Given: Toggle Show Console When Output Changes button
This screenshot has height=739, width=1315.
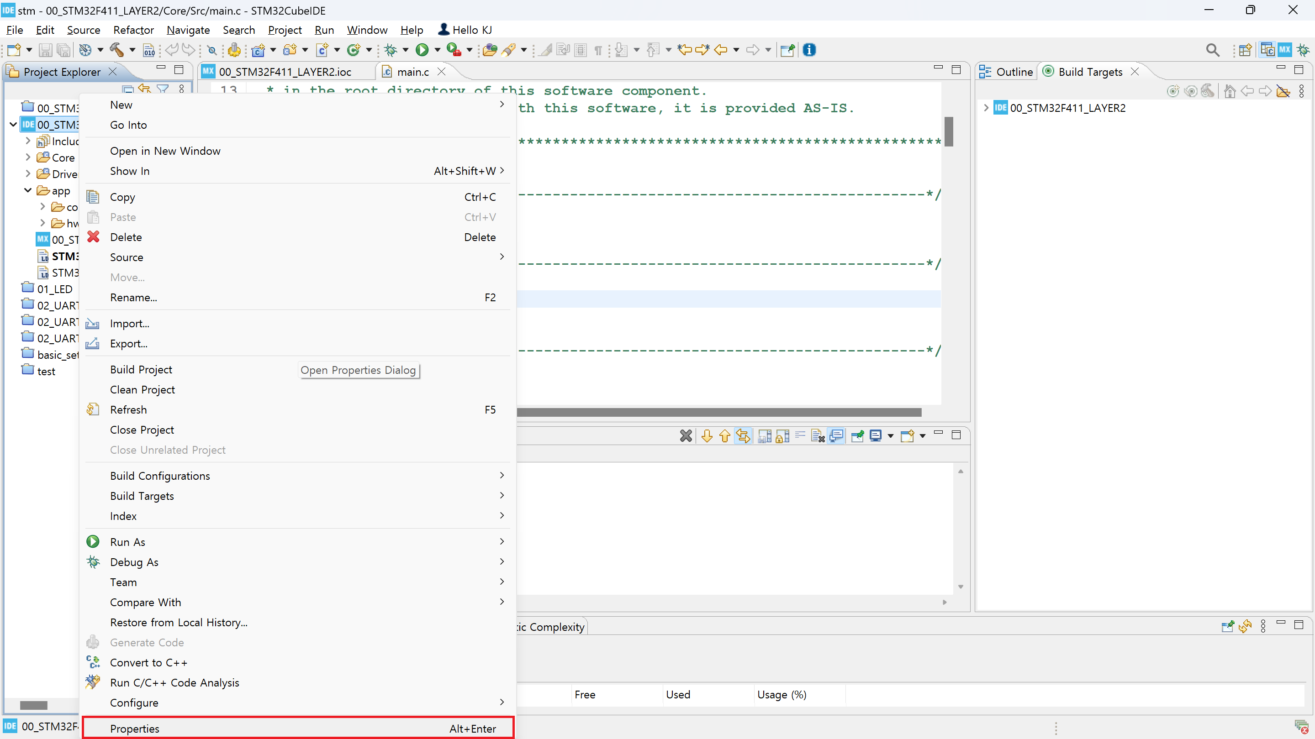Looking at the screenshot, I should pos(836,435).
